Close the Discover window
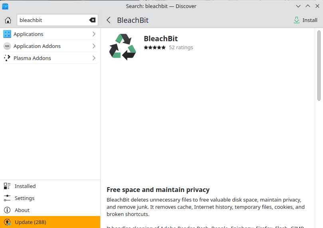 click(x=317, y=6)
